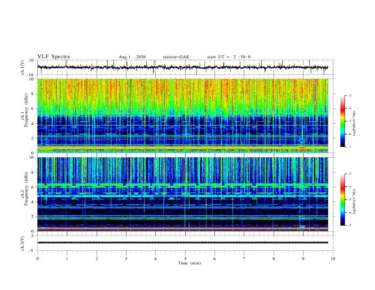The image size is (375, 290).
Task: Click the start UT time label
Action: 229,57
